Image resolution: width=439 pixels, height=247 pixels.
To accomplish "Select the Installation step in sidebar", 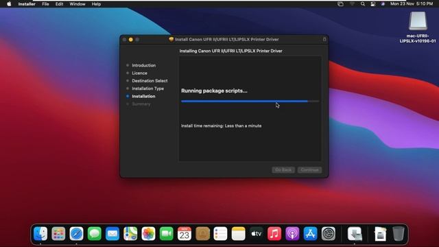I will coord(143,96).
